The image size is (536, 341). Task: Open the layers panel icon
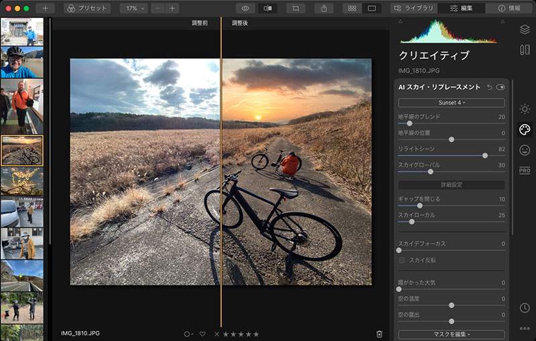[525, 29]
